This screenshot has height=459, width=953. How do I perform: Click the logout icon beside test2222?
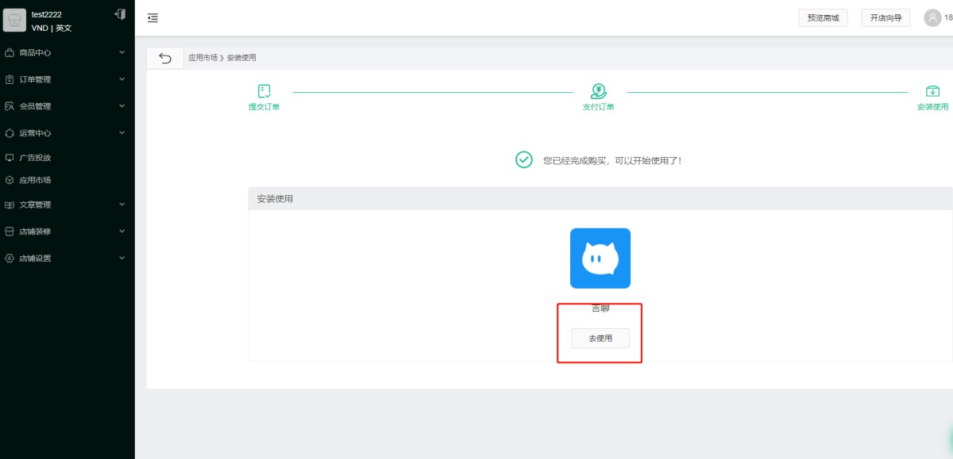coord(120,14)
